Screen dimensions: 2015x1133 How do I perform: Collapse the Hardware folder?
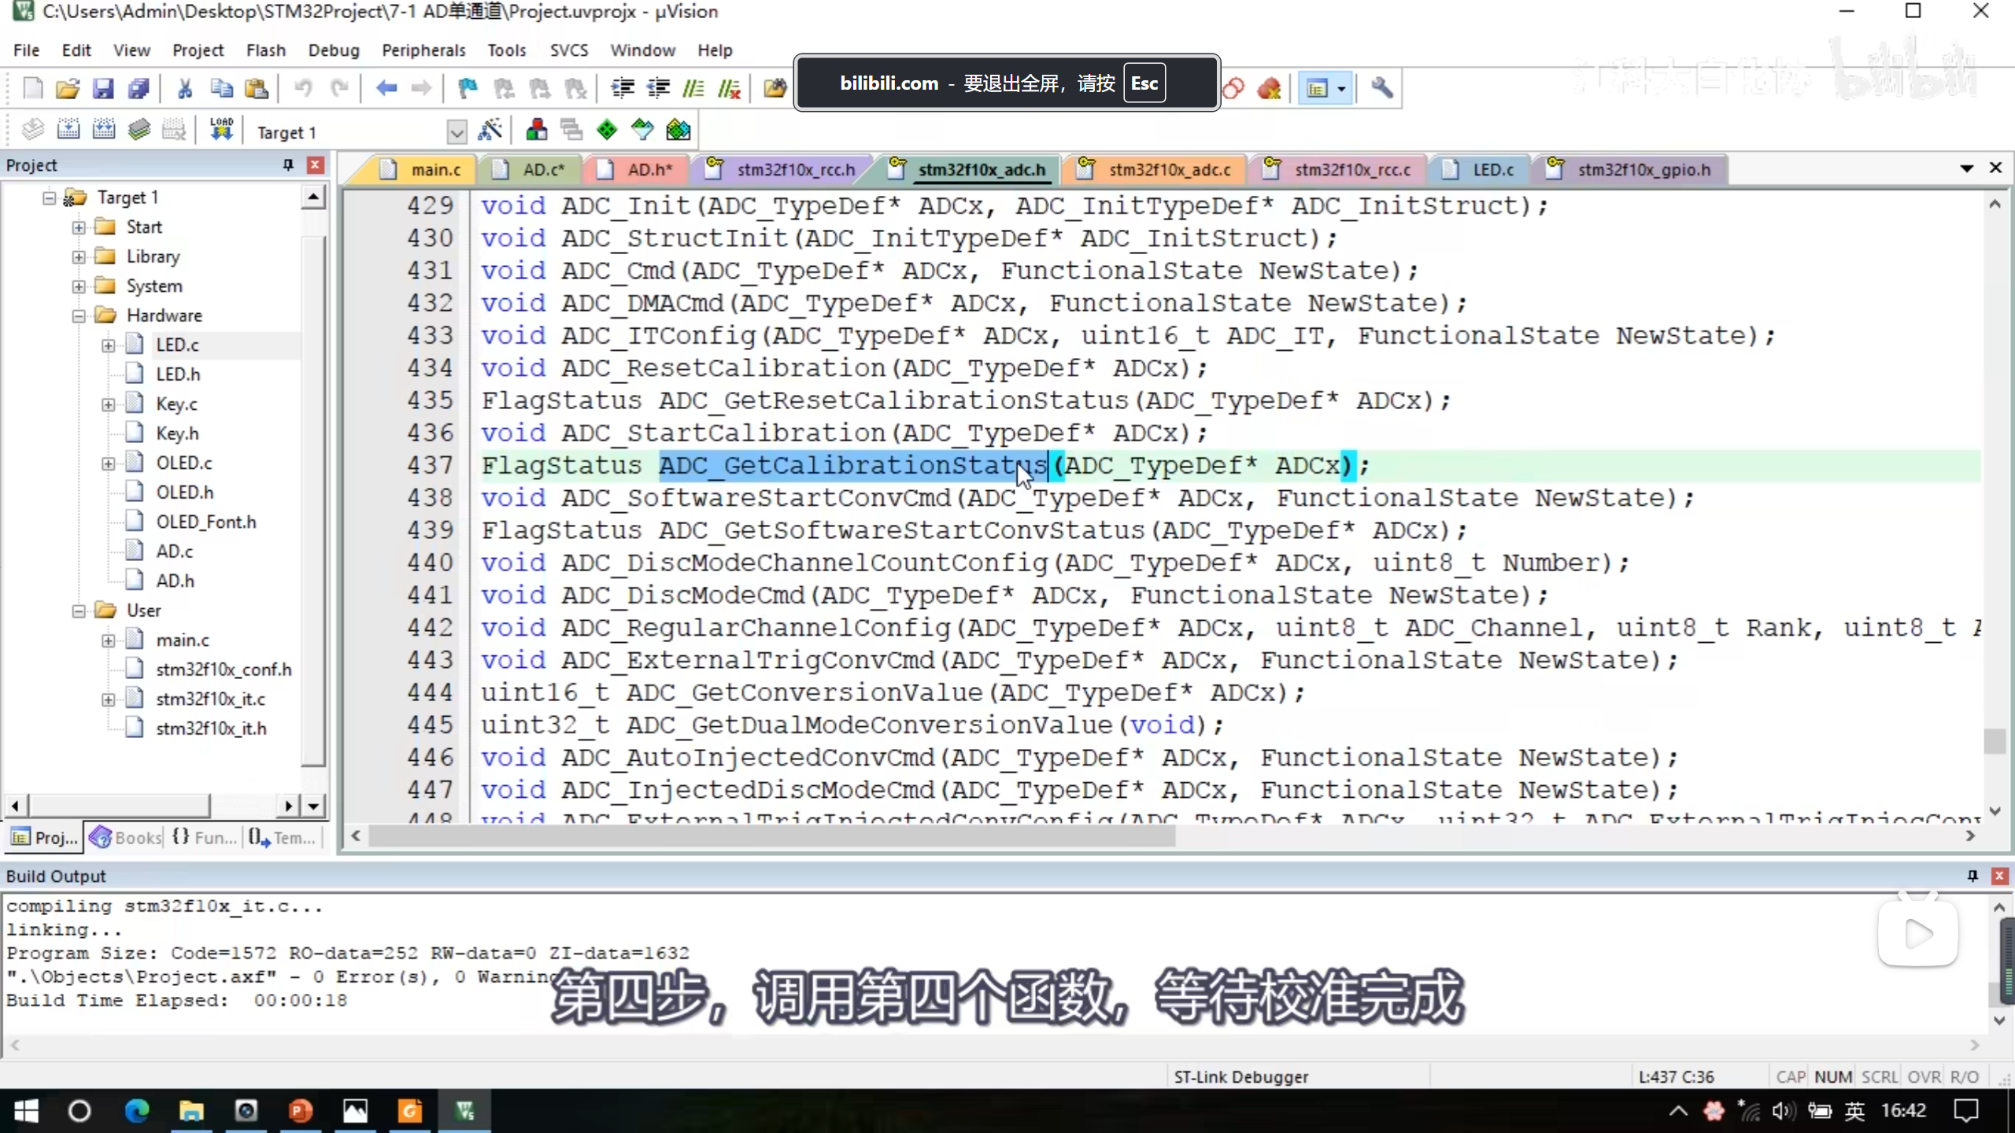[x=79, y=316]
